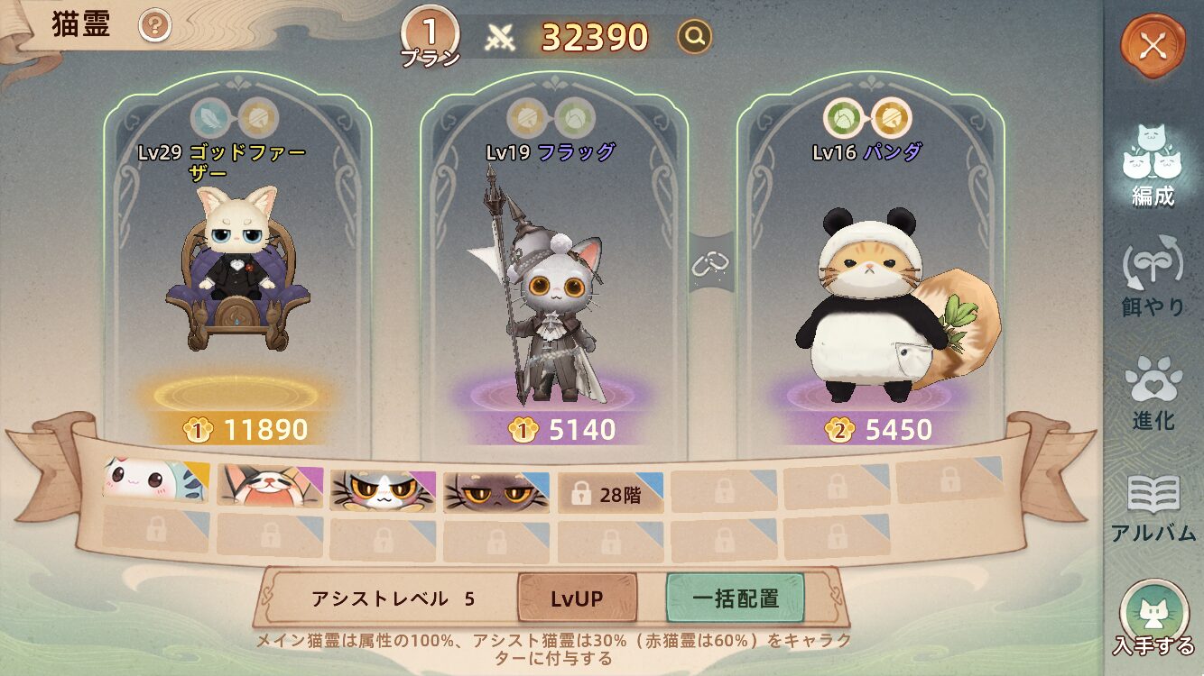Click the LvUP button
Image resolution: width=1204 pixels, height=676 pixels.
[577, 598]
